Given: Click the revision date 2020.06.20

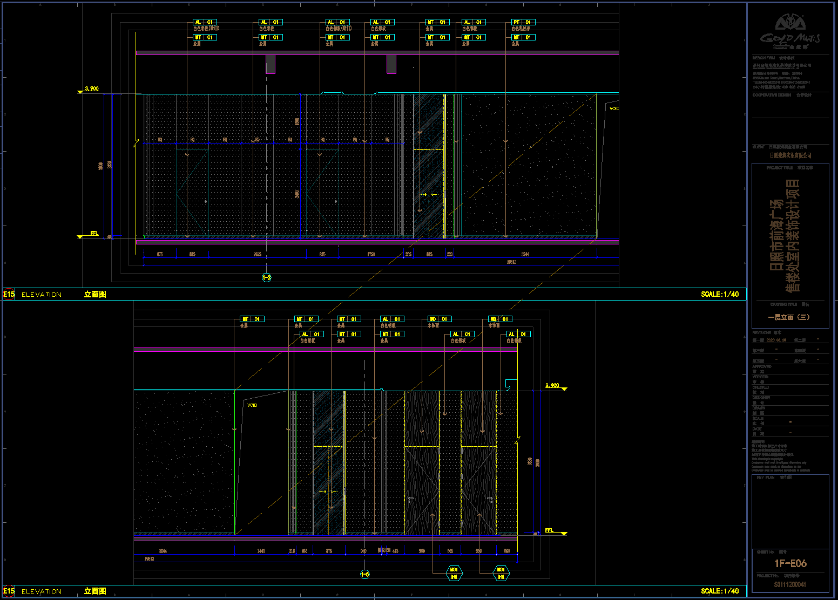Looking at the screenshot, I should point(778,340).
